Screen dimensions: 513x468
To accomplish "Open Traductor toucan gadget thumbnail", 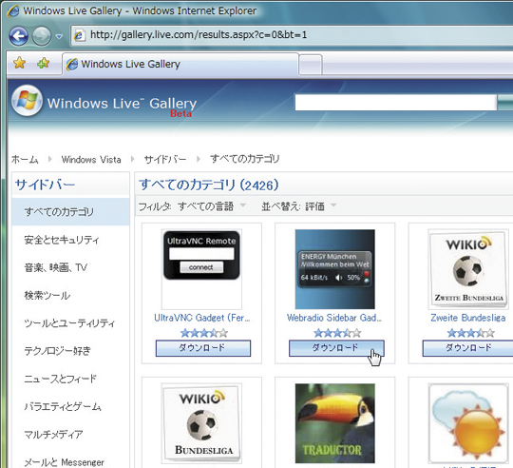I will click(x=334, y=423).
